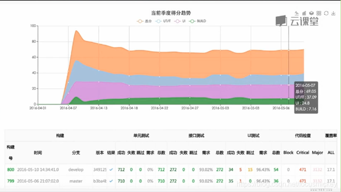Click the Block column header
This screenshot has height=192, width=341.
[288, 153]
